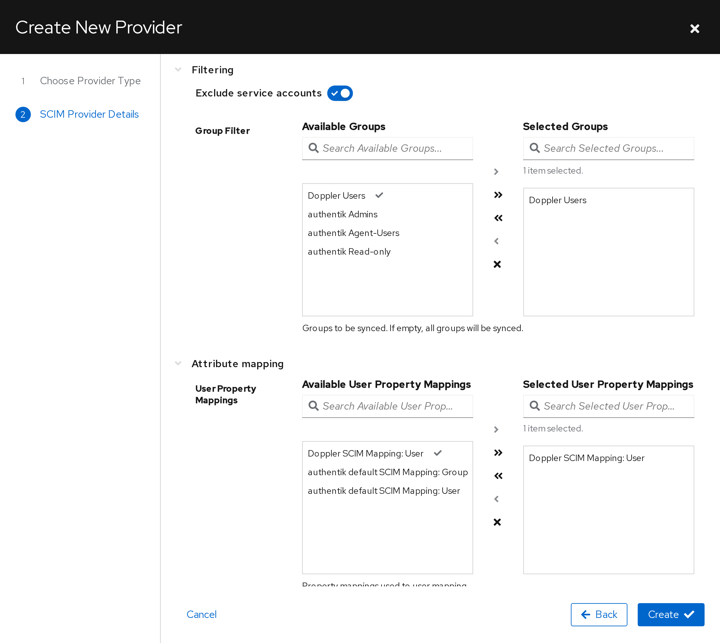The width and height of the screenshot is (720, 643).
Task: Click add-all double arrow for Groups
Action: coord(498,195)
